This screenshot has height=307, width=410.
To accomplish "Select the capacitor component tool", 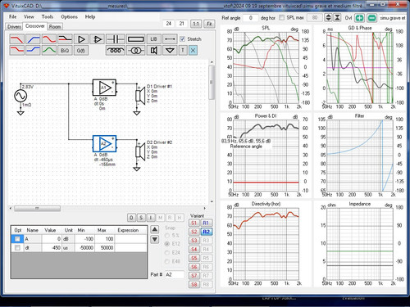I will tap(116, 39).
